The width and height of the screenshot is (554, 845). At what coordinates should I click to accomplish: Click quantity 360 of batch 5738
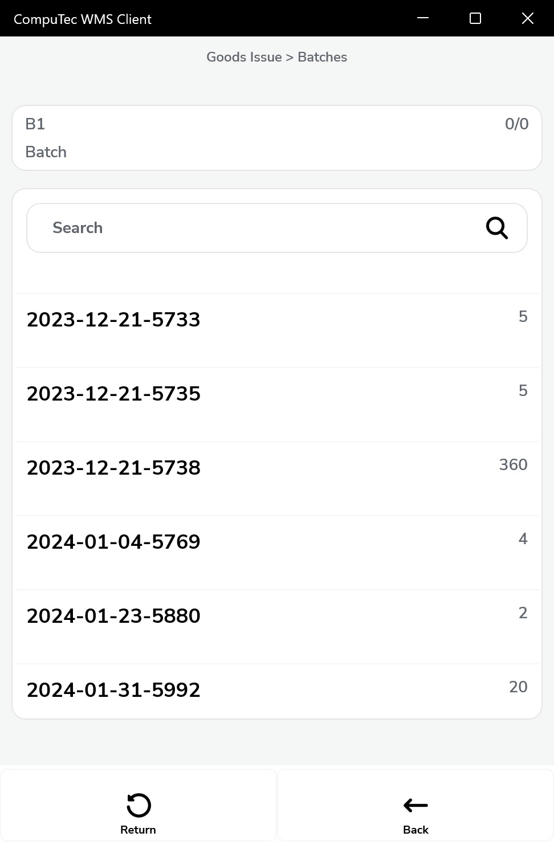click(x=513, y=465)
